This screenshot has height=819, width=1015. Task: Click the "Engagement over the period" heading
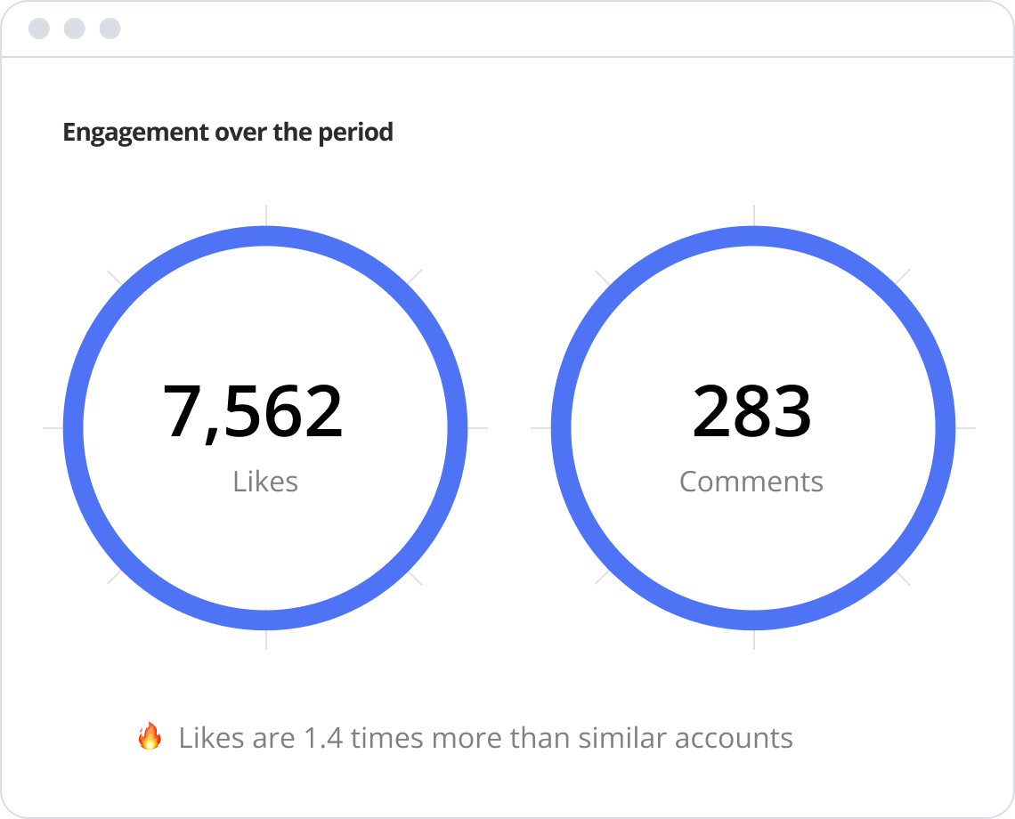pyautogui.click(x=228, y=133)
